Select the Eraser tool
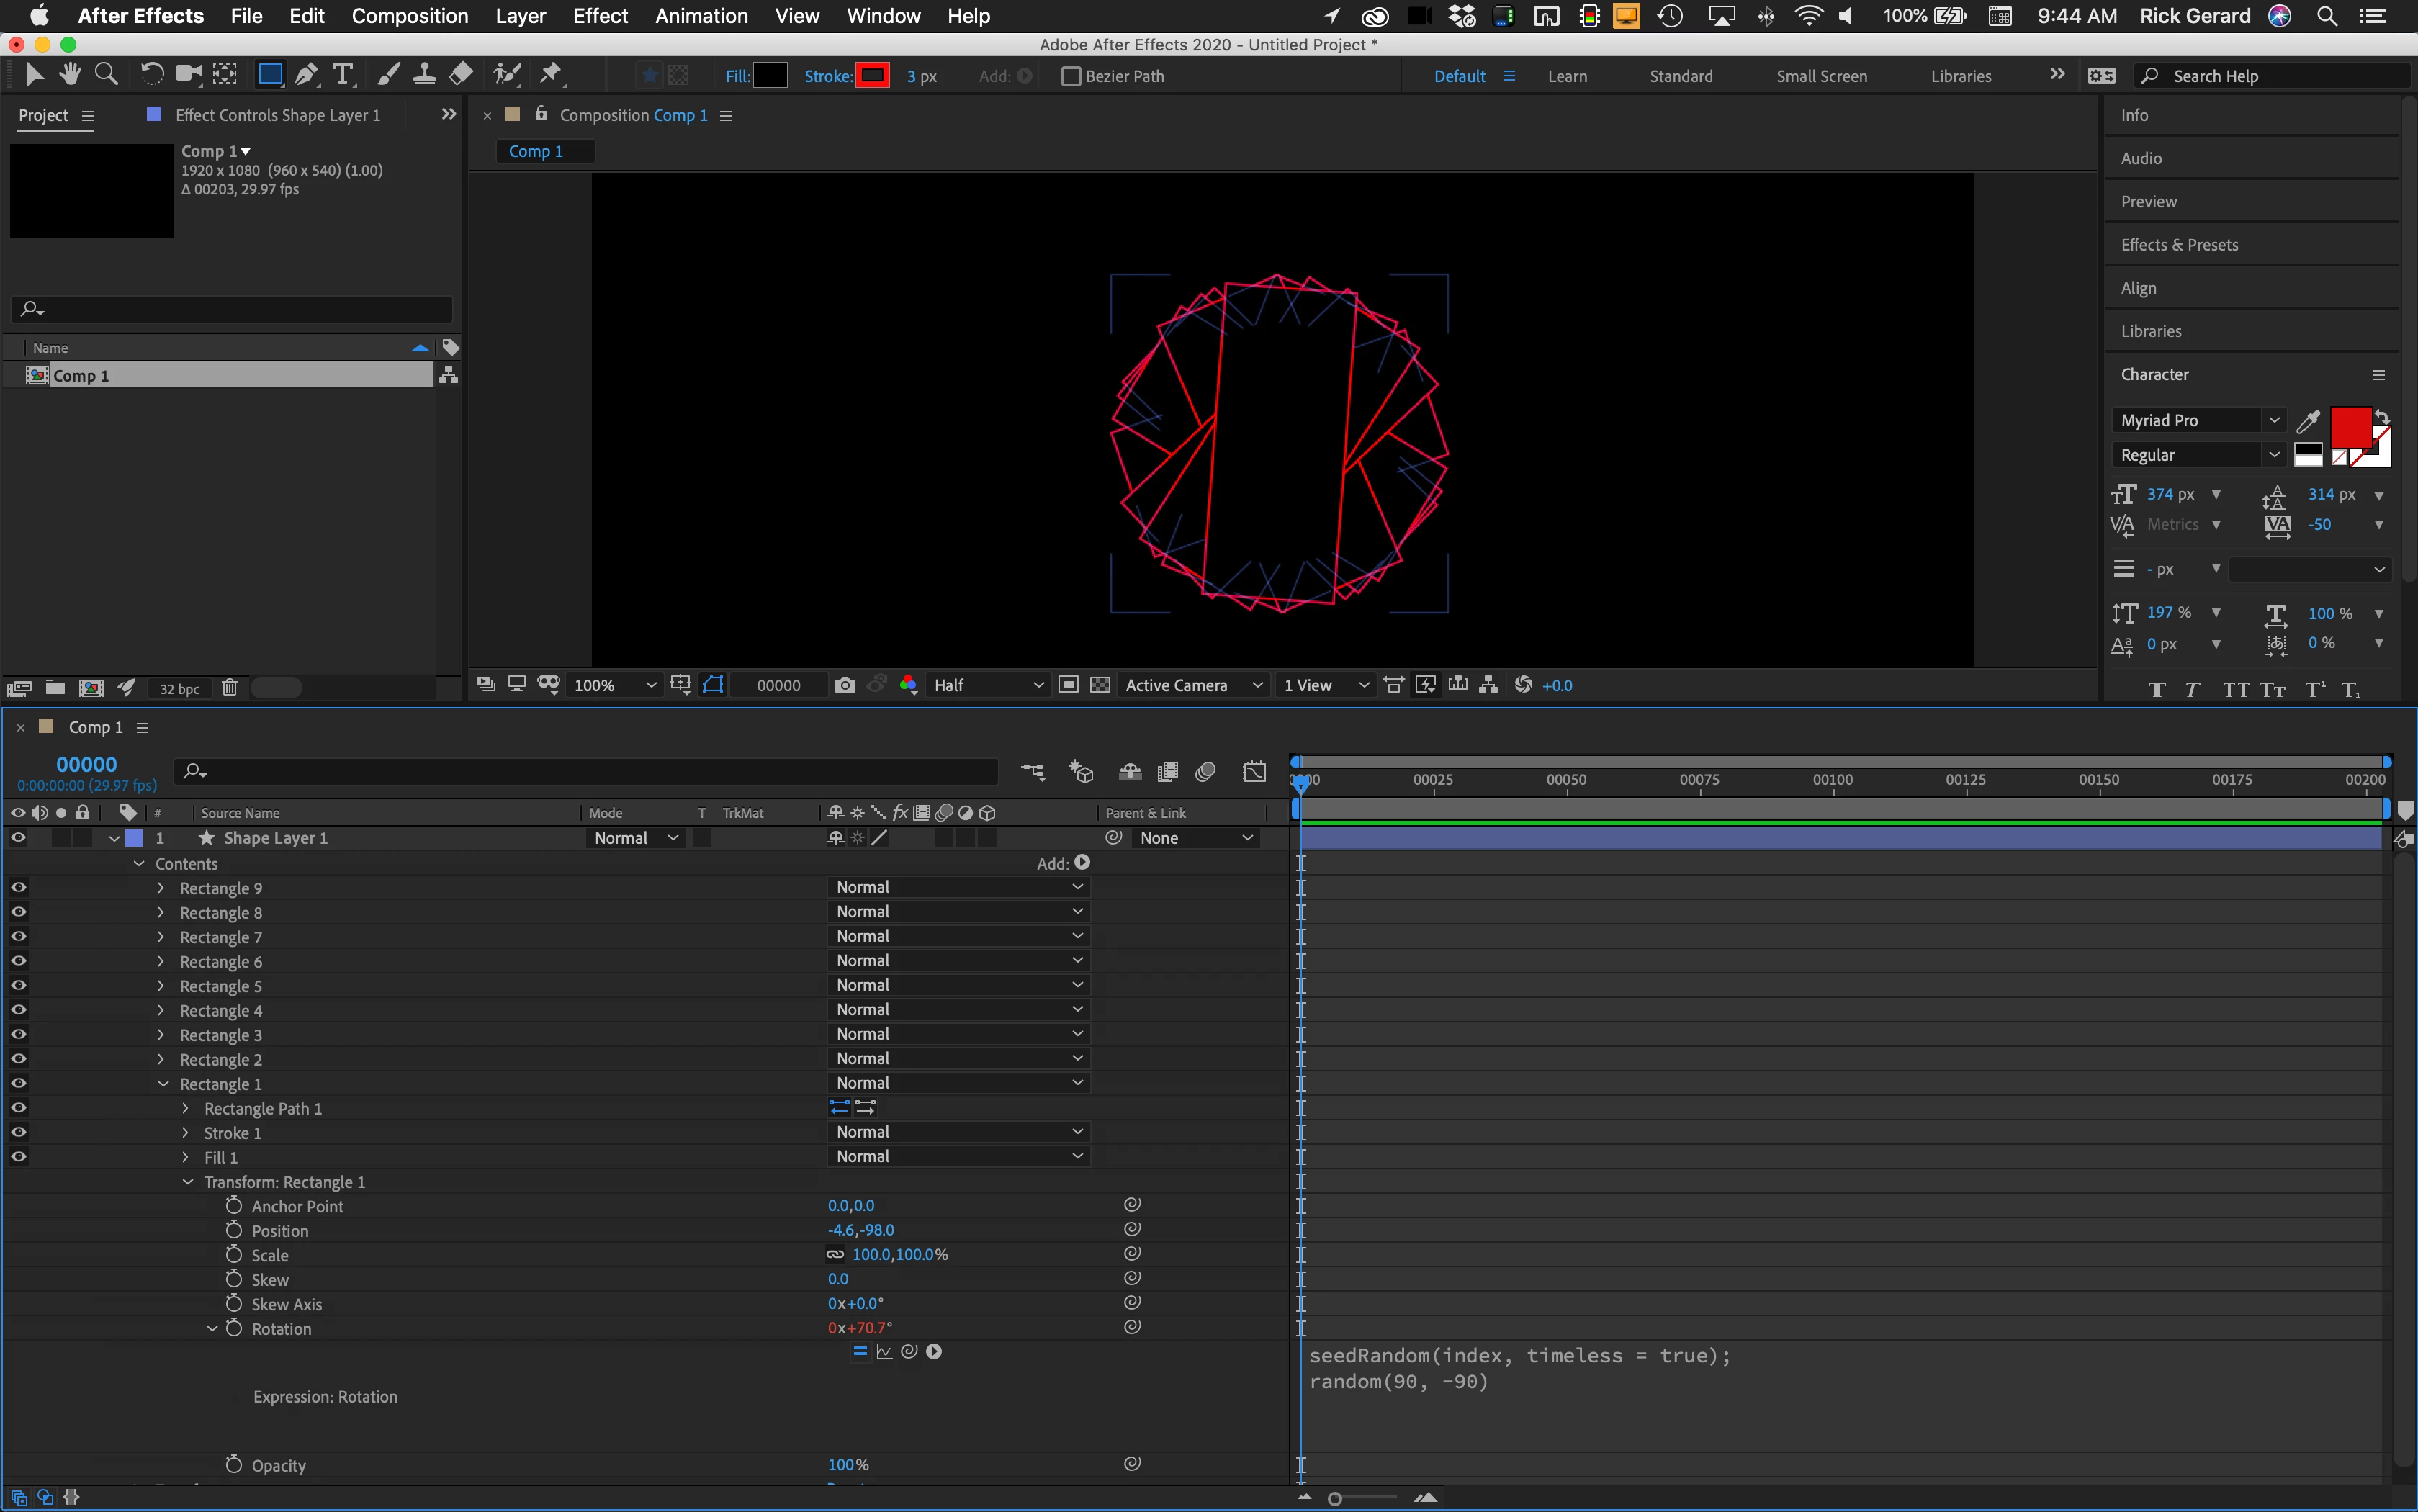Image resolution: width=2418 pixels, height=1512 pixels. coord(461,75)
